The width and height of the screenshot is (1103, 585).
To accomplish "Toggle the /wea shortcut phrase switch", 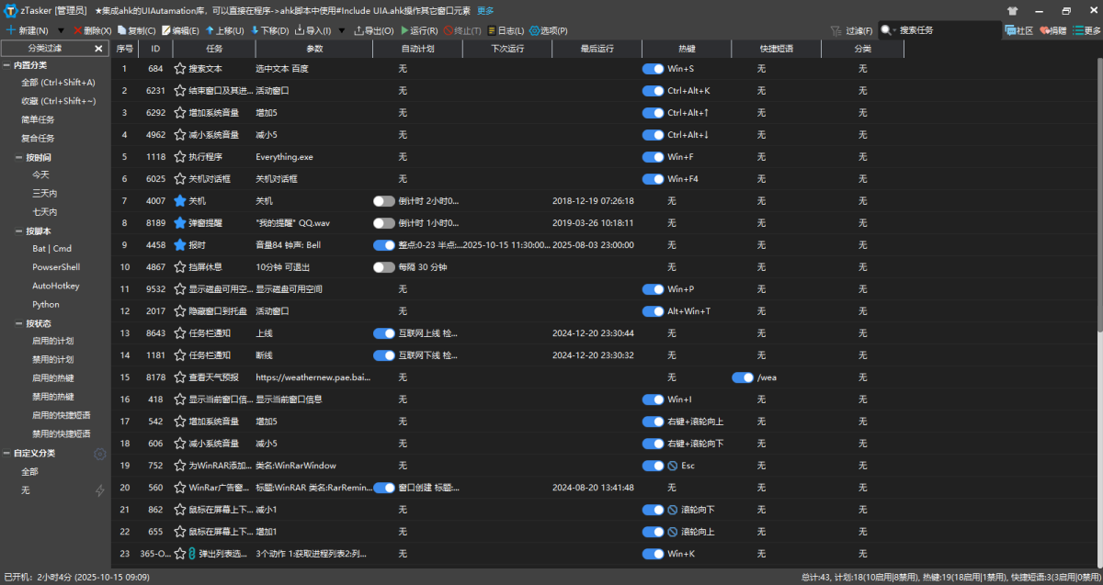I will 743,377.
